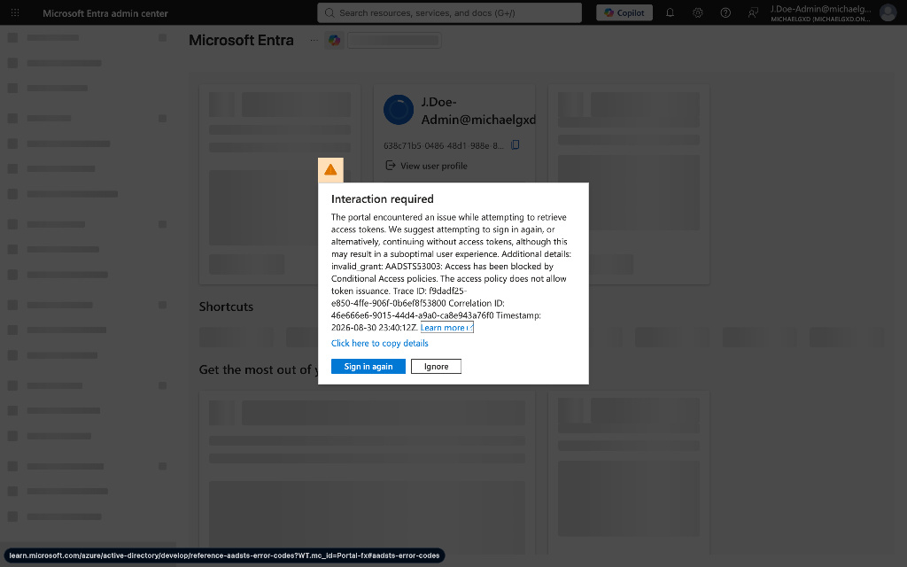This screenshot has width=907, height=567.
Task: Click the Interaction required heading
Action: pyautogui.click(x=383, y=199)
